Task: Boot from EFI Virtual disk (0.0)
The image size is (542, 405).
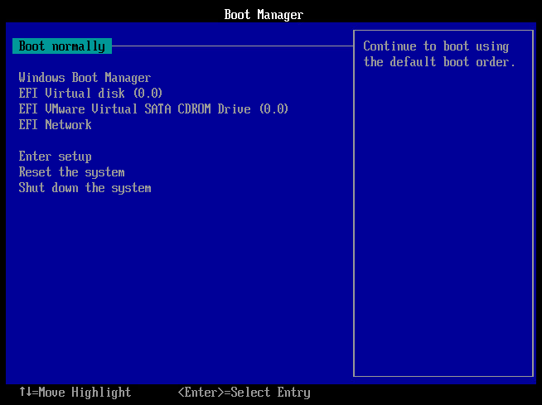Action: [x=90, y=94]
